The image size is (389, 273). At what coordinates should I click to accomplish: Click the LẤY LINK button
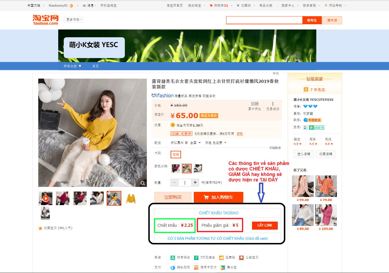(x=265, y=225)
